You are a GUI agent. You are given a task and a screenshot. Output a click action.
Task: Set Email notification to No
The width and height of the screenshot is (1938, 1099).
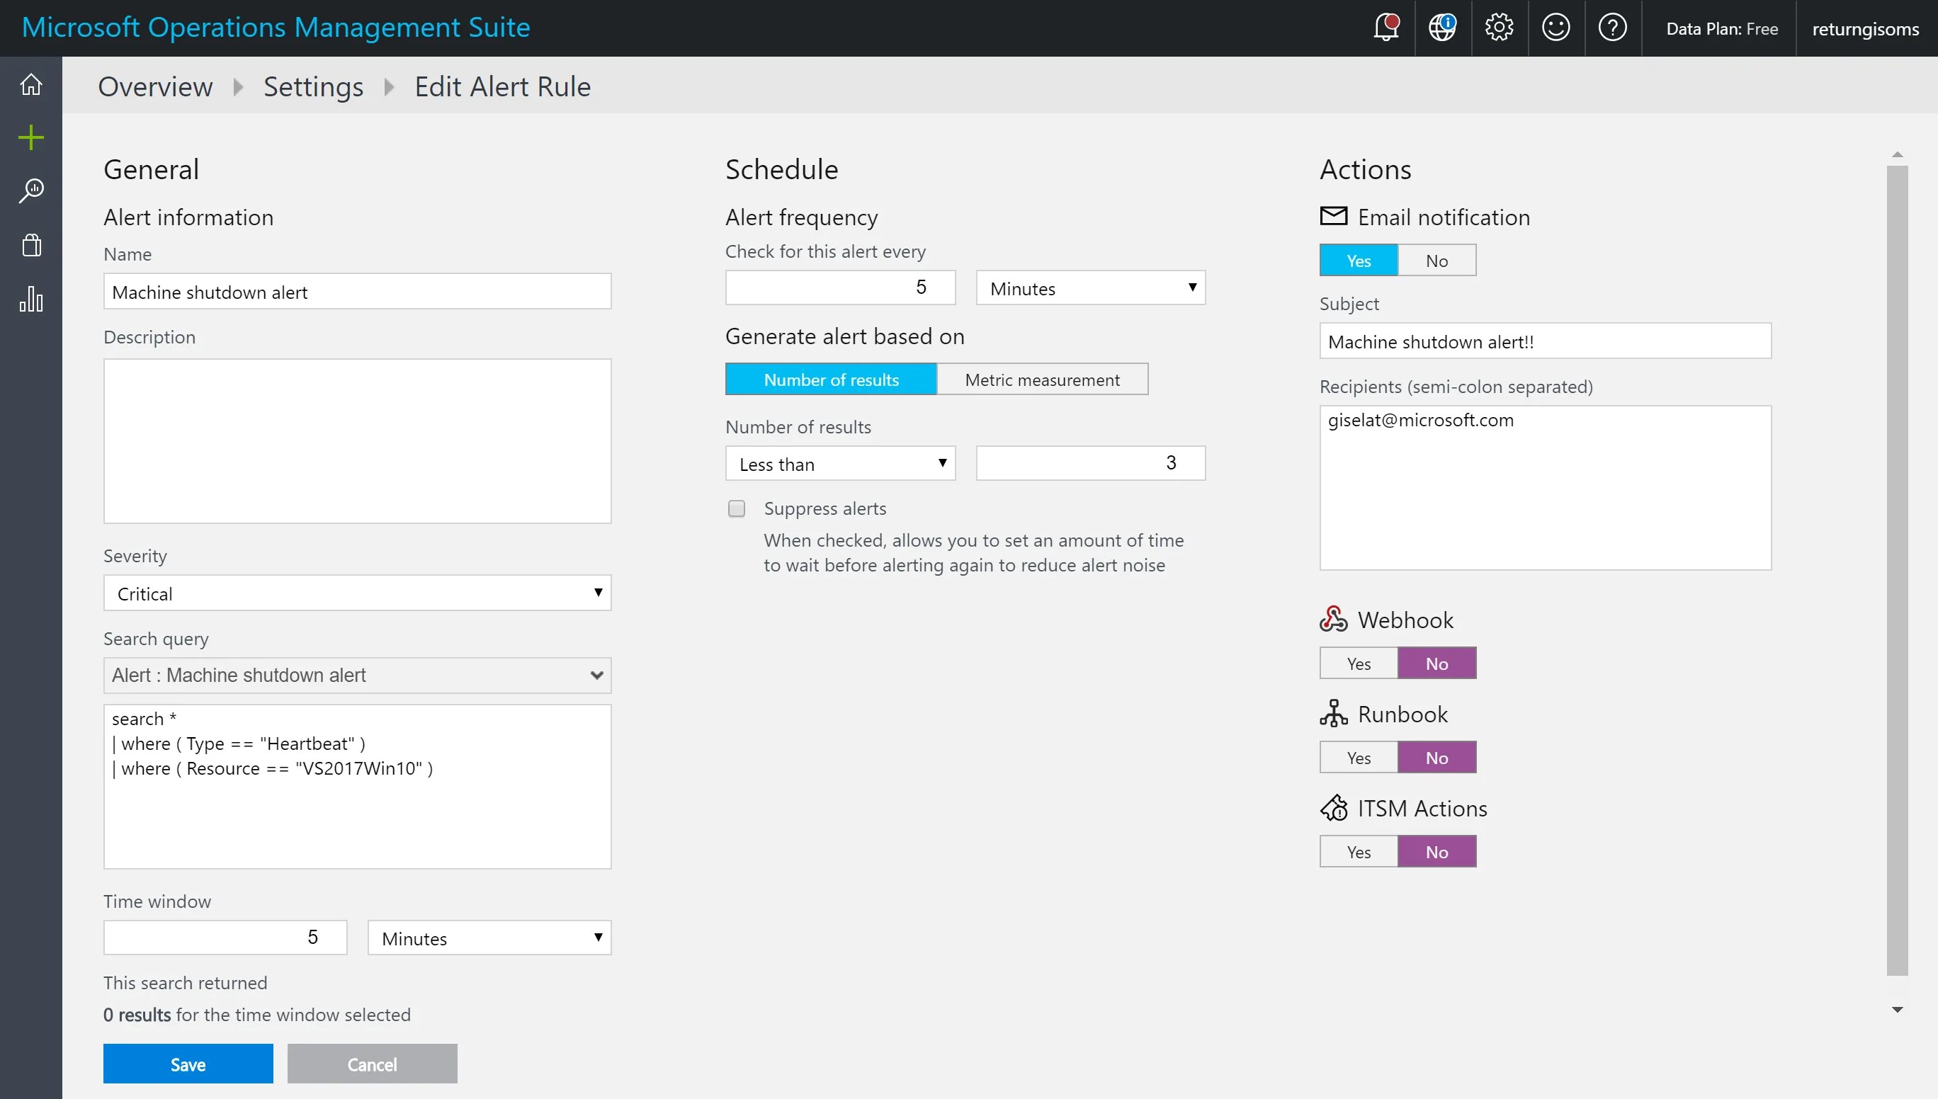1437,261
